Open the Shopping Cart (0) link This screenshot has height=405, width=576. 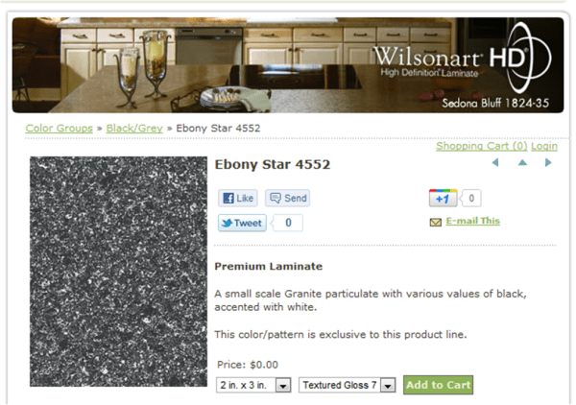482,146
